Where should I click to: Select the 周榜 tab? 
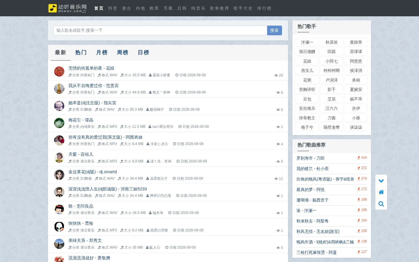(123, 52)
